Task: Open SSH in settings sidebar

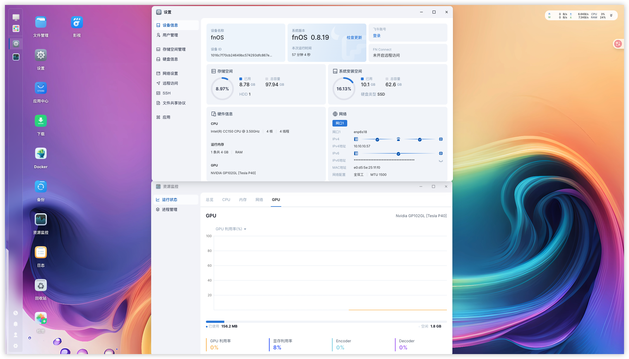Action: pyautogui.click(x=176, y=93)
